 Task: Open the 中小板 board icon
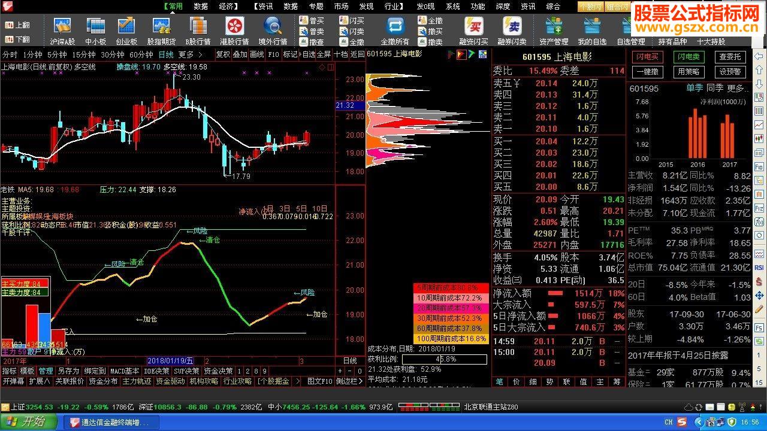tap(95, 31)
